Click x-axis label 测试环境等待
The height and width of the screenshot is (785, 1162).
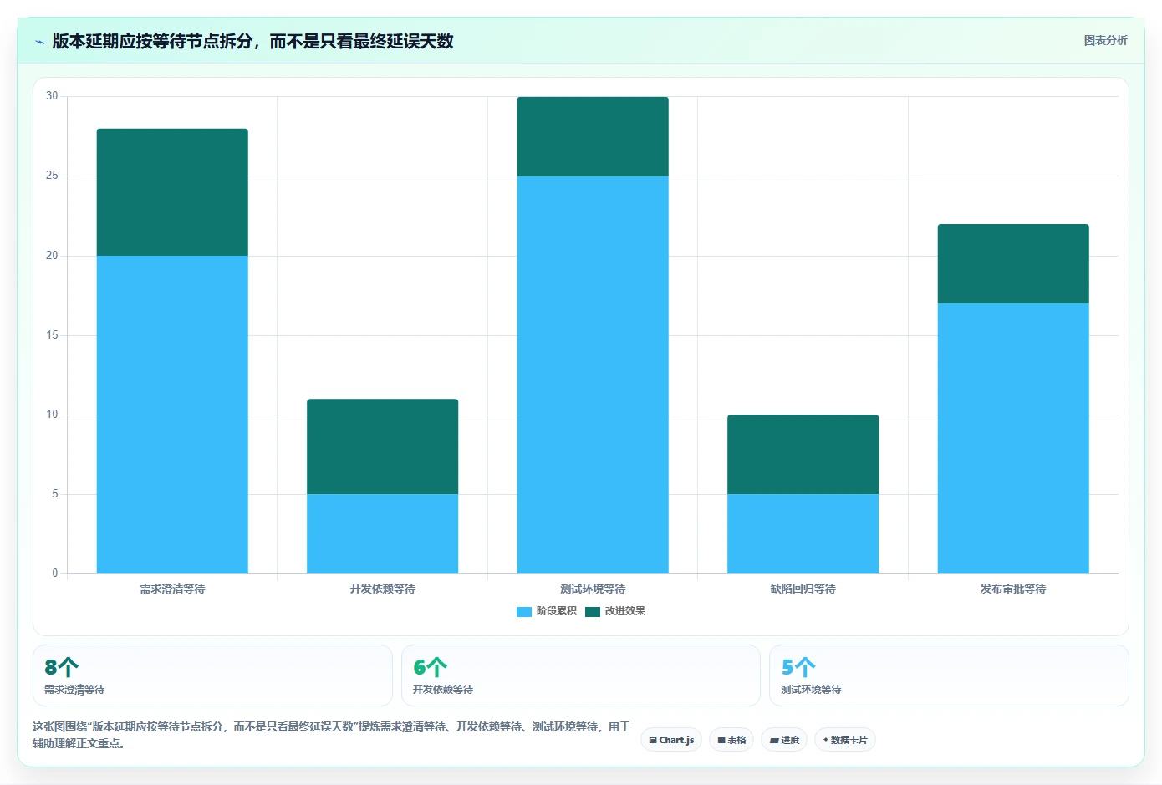pos(593,589)
